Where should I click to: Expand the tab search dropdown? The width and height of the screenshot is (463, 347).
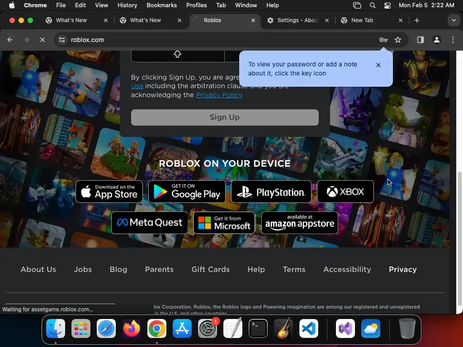click(x=454, y=20)
